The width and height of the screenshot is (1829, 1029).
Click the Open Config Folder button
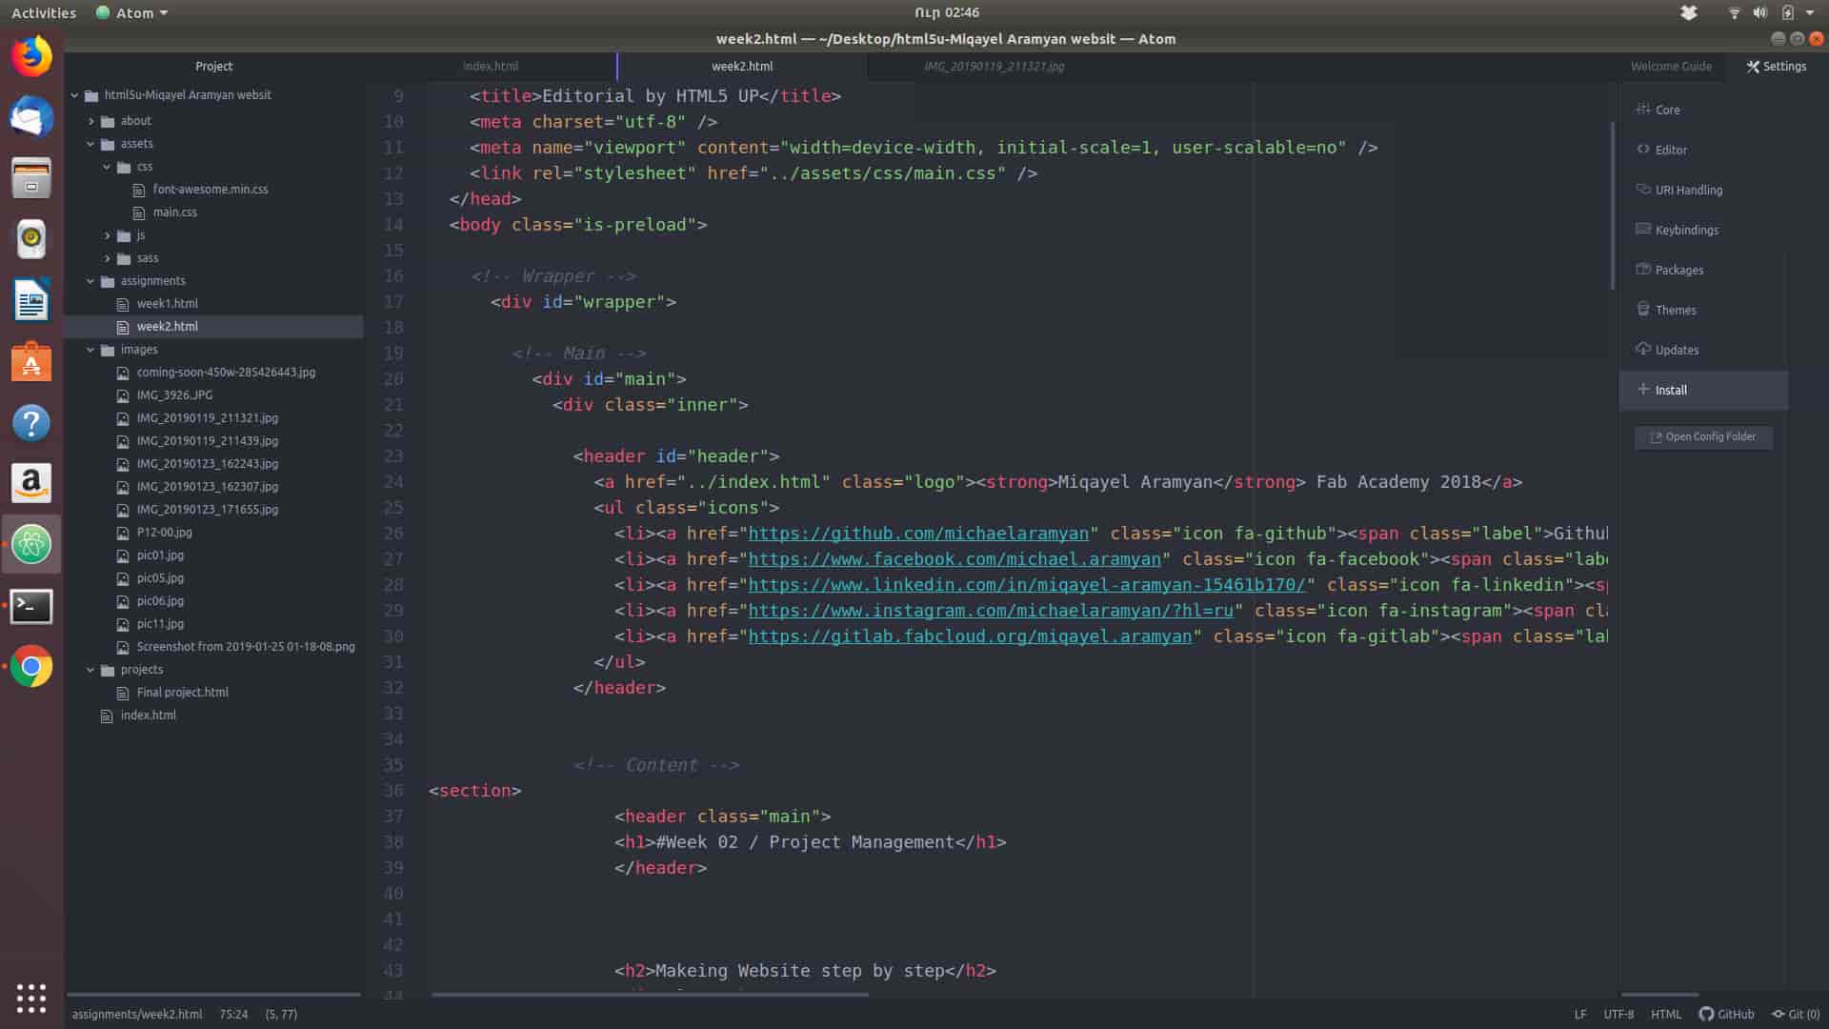coord(1702,436)
